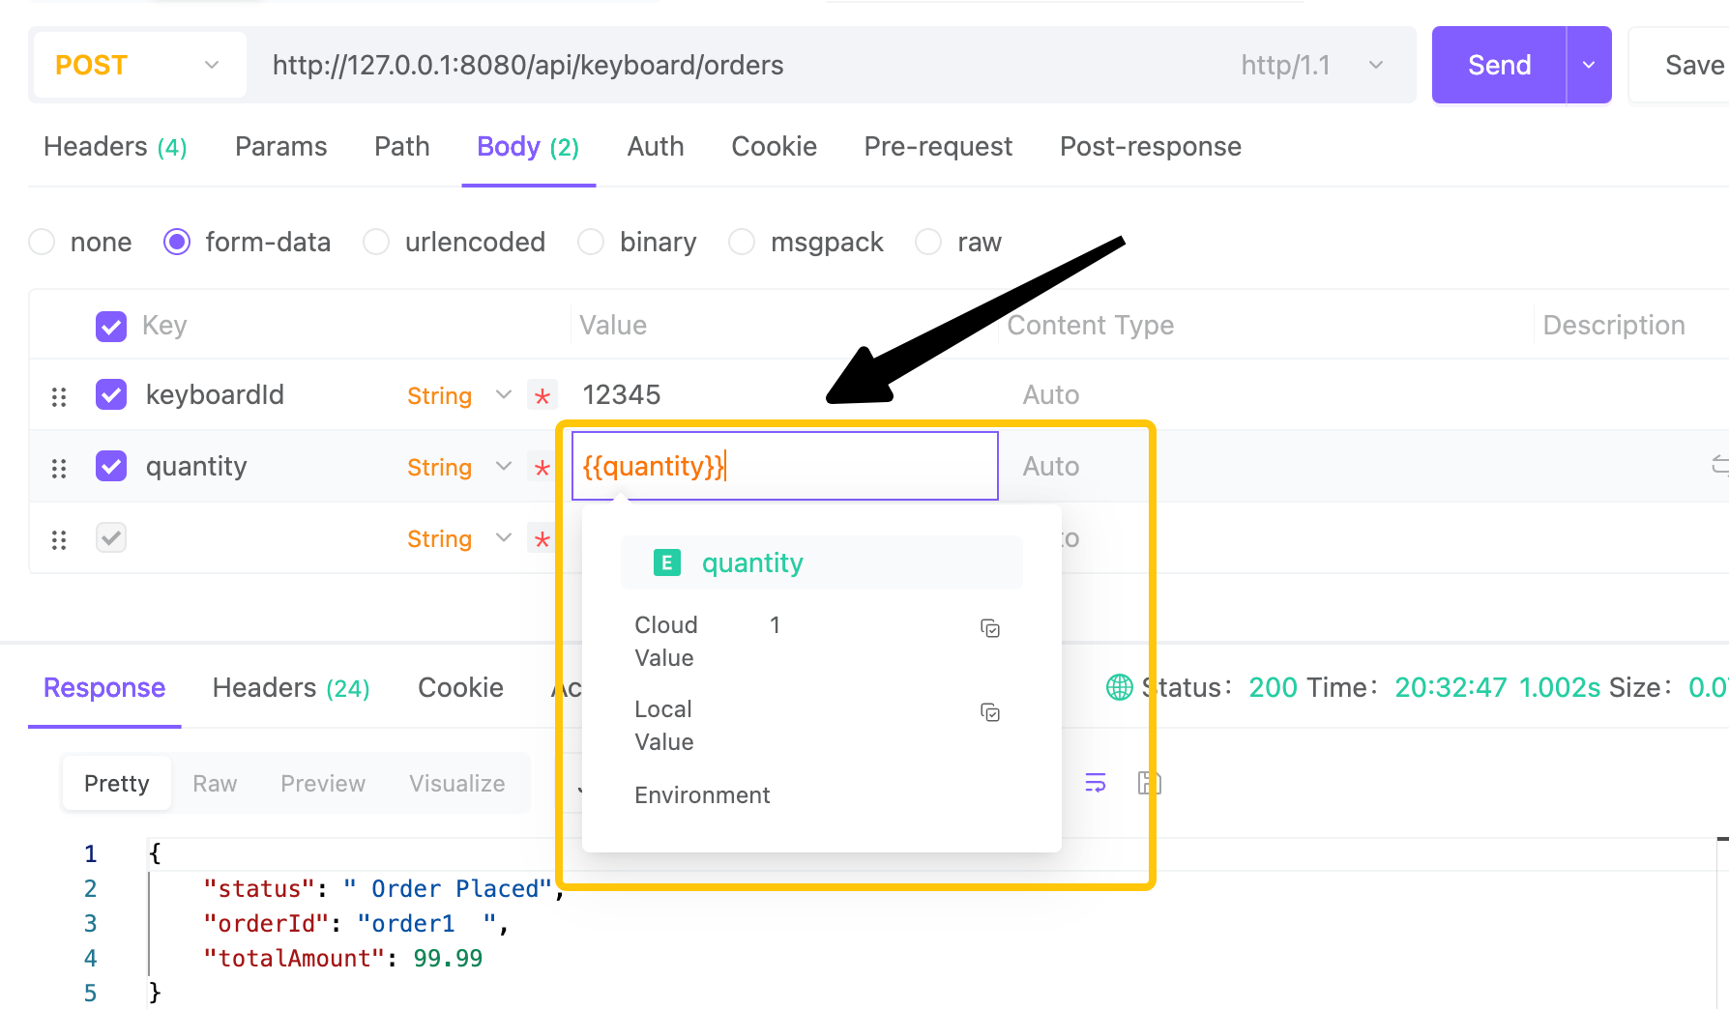Uncheck the quantity row checkbox
Viewport: 1729px width, 1009px height.
111,466
